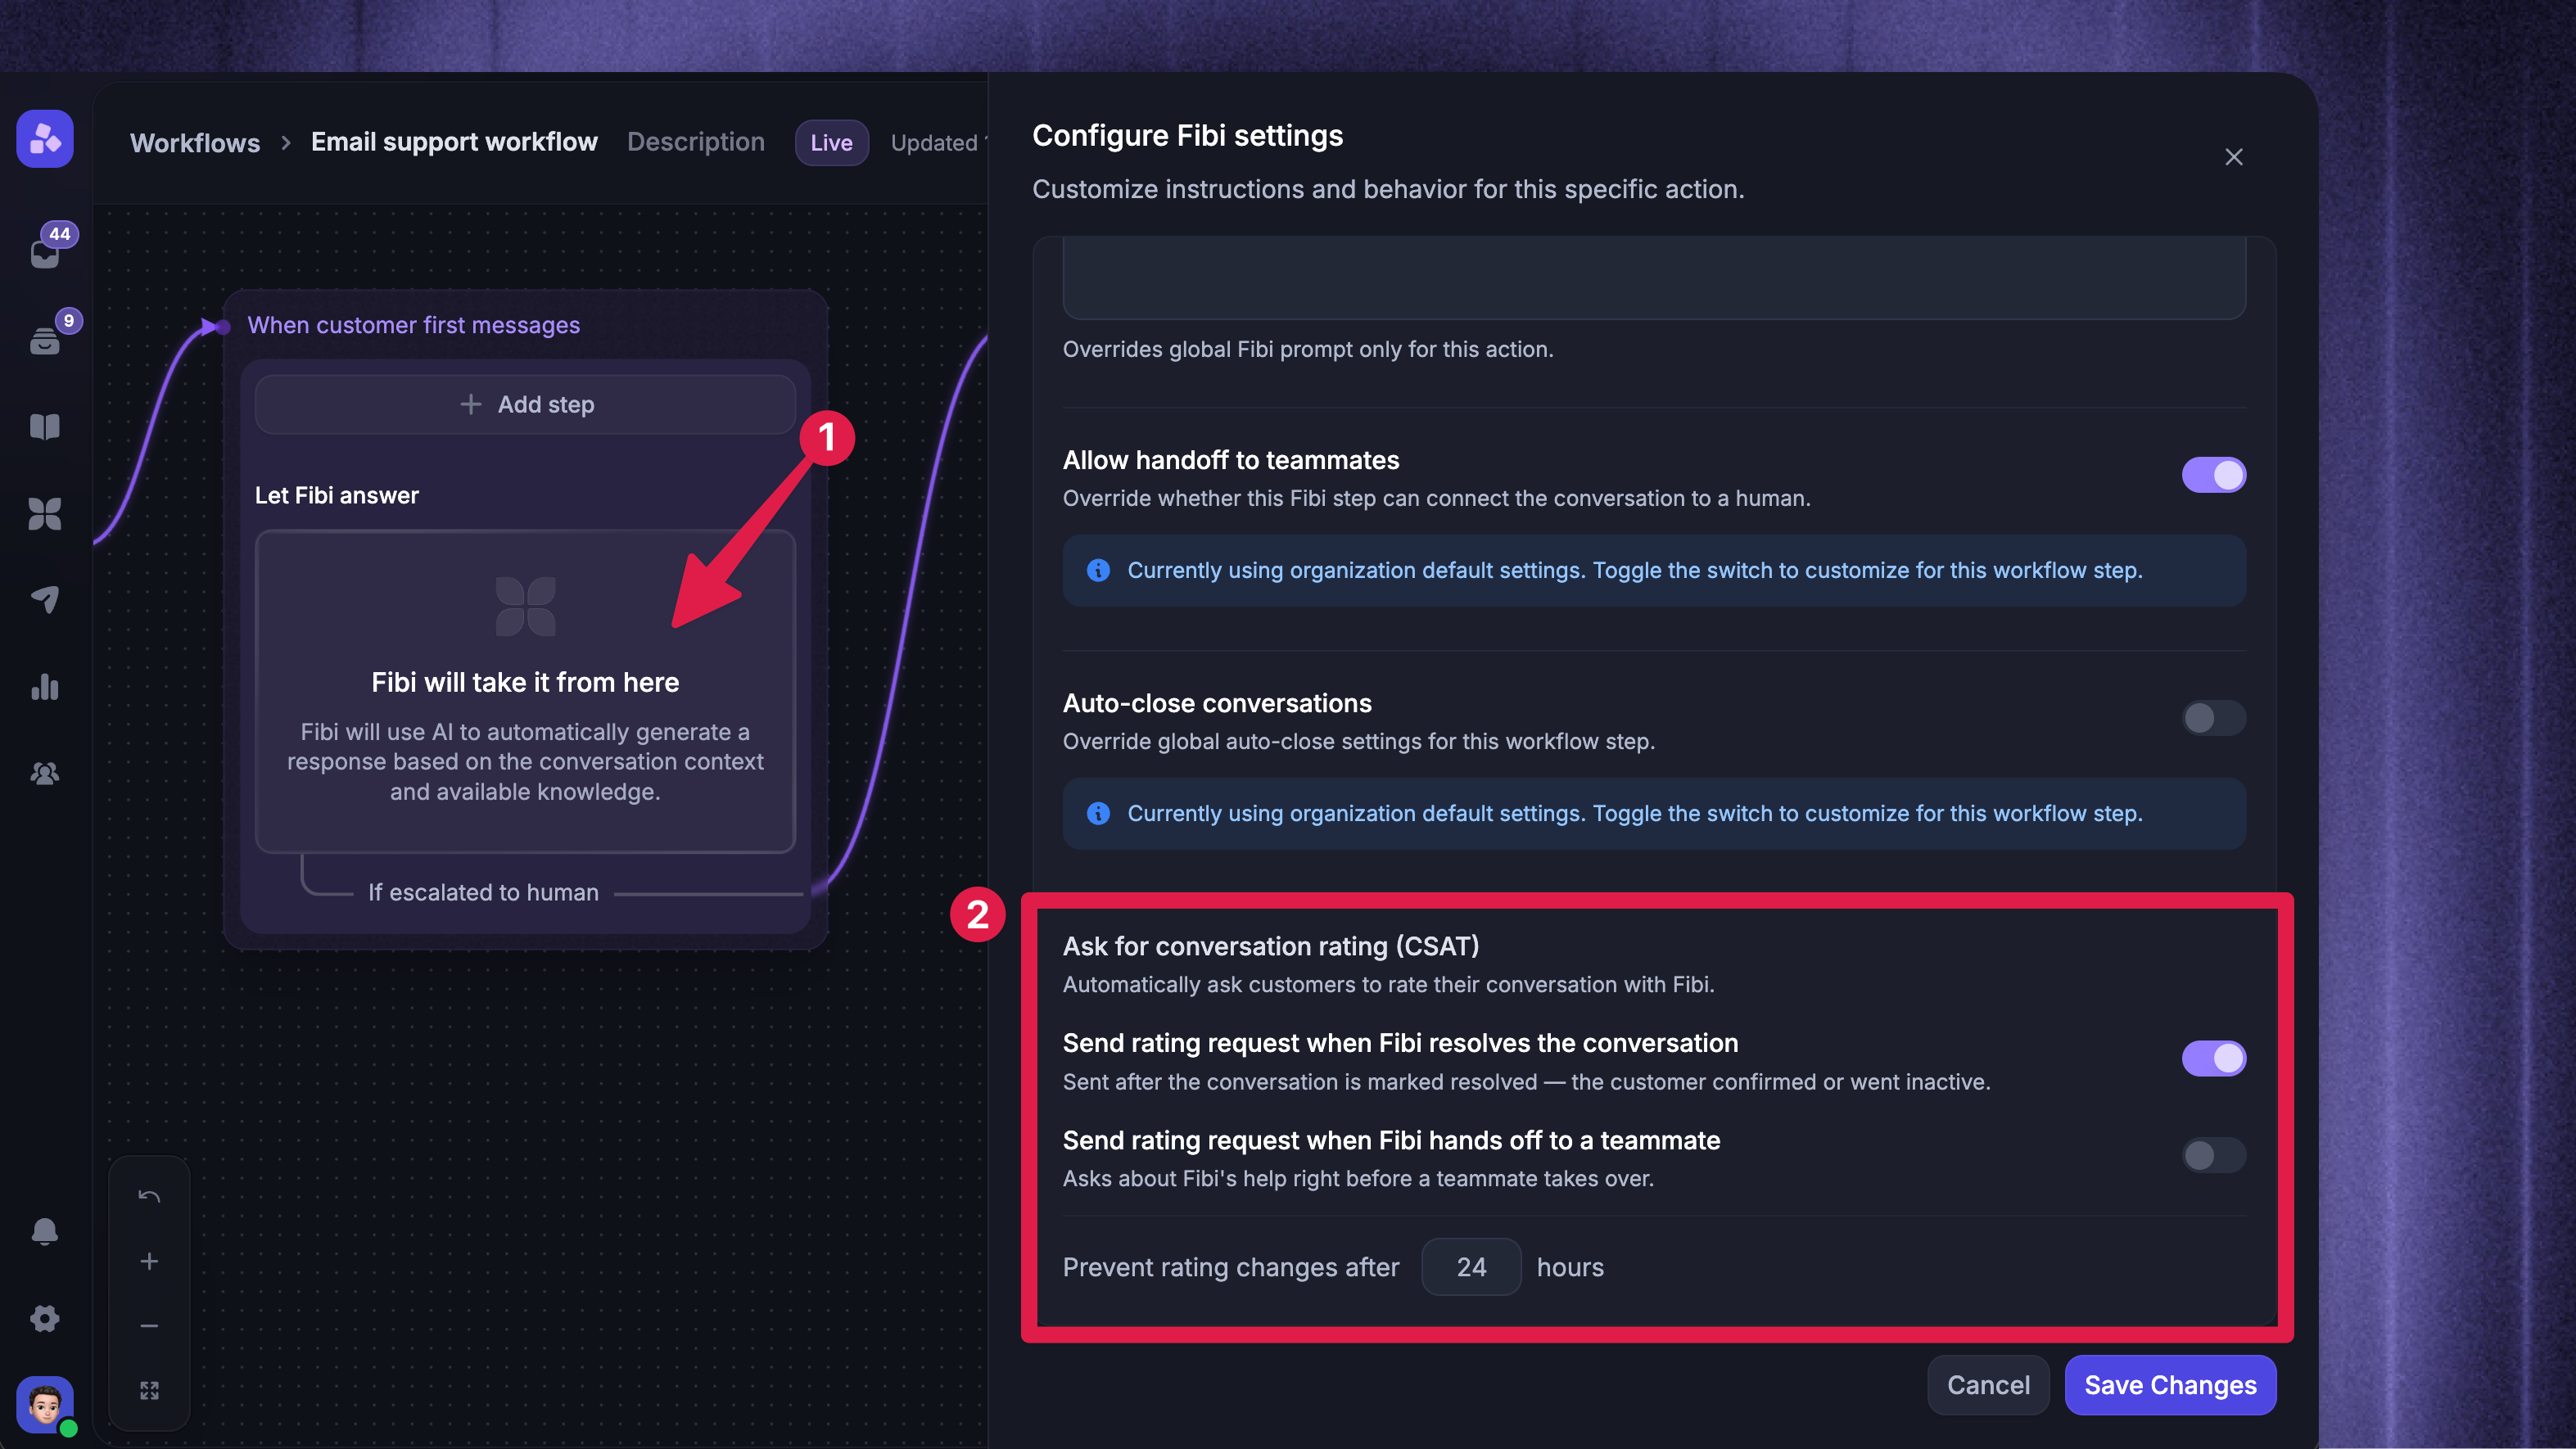Disable Allow handoff to teammates toggle
The width and height of the screenshot is (2576, 1449).
[x=2214, y=475]
